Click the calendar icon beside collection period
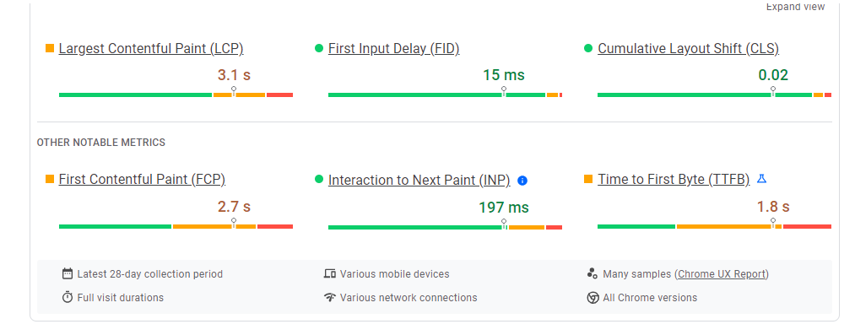Viewport: 855px width, 335px height. coord(68,273)
